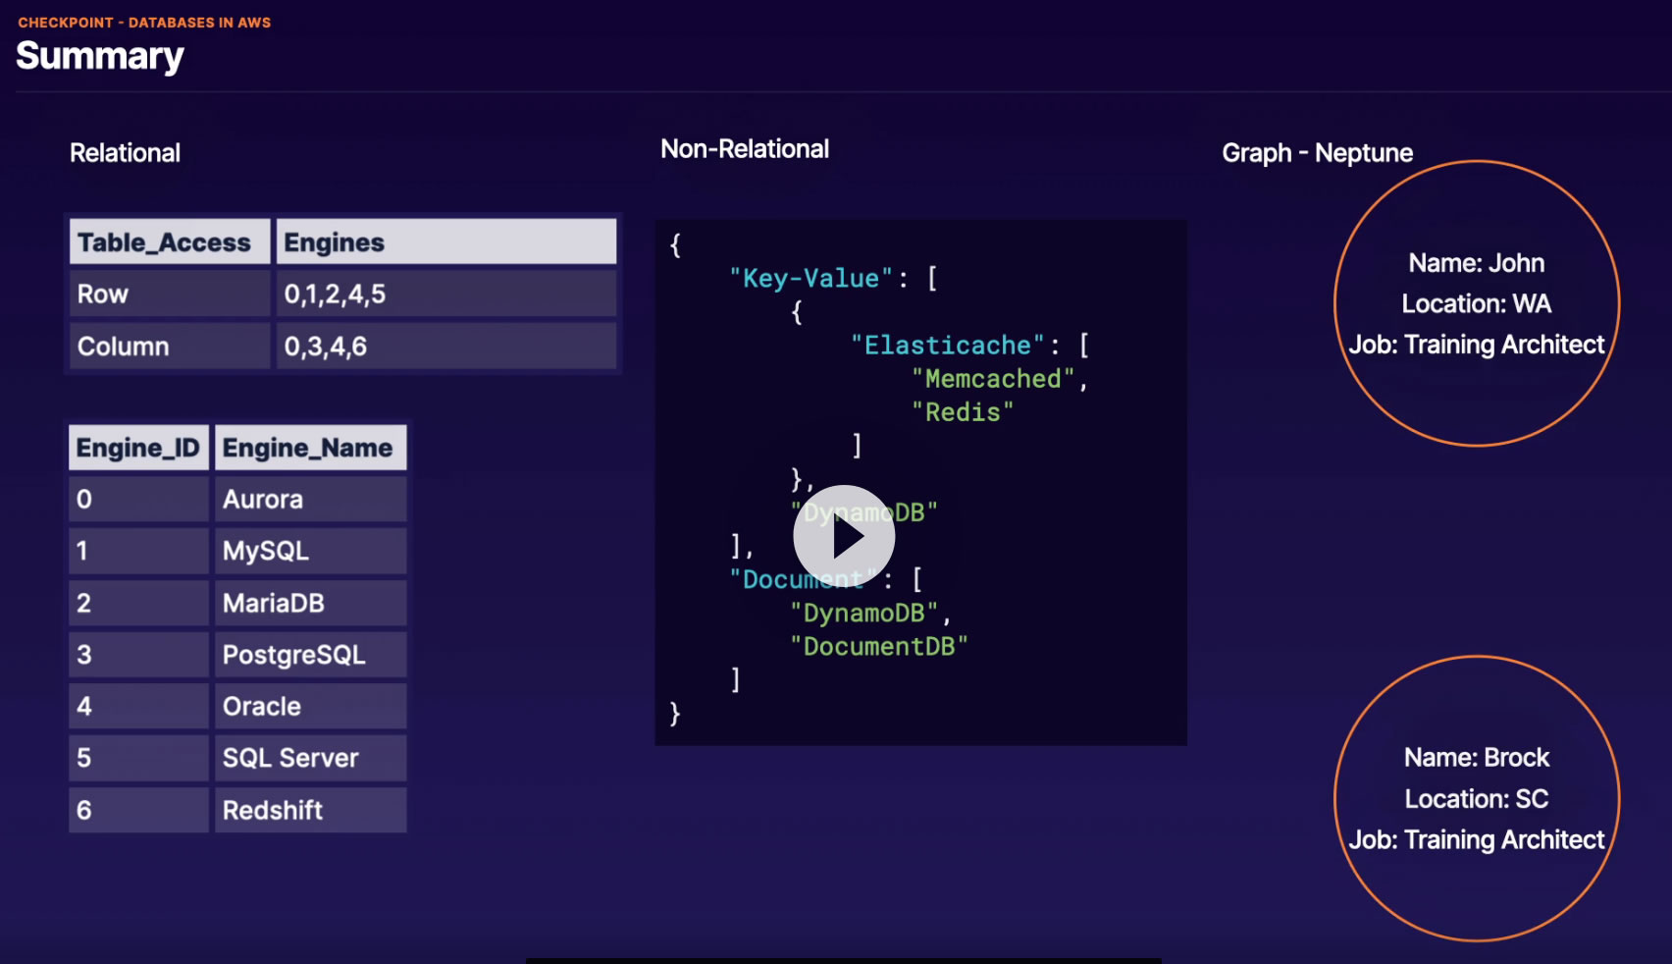Select the "Column" table cell
The width and height of the screenshot is (1672, 964).
[x=170, y=346]
